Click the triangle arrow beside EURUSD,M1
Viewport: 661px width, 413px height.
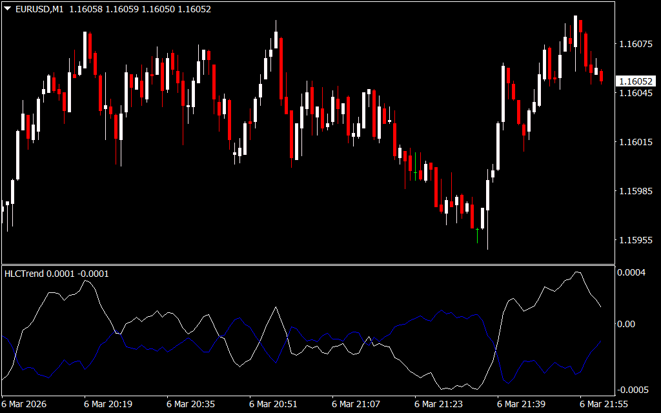[7, 9]
